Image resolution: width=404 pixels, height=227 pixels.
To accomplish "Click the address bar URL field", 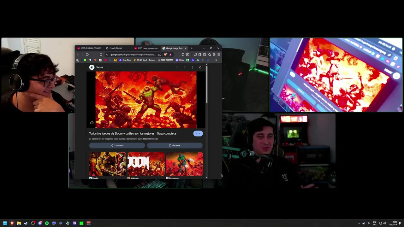I will tap(133, 55).
